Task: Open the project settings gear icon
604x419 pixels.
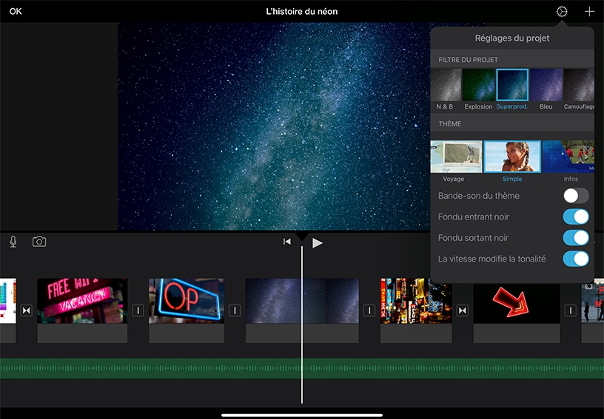Action: 562,12
